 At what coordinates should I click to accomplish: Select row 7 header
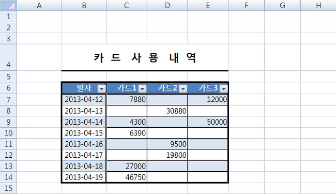8,99
